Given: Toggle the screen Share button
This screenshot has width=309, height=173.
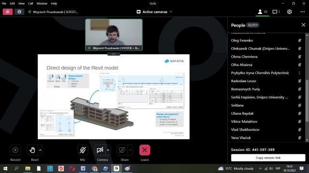Looking at the screenshot, I should coord(122,150).
